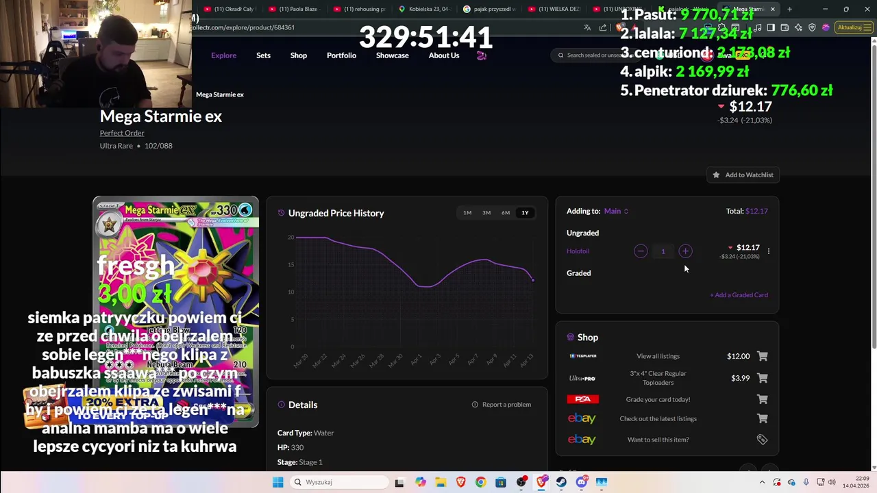877x493 pixels.
Task: Open the Showcase navigation item
Action: pyautogui.click(x=393, y=55)
